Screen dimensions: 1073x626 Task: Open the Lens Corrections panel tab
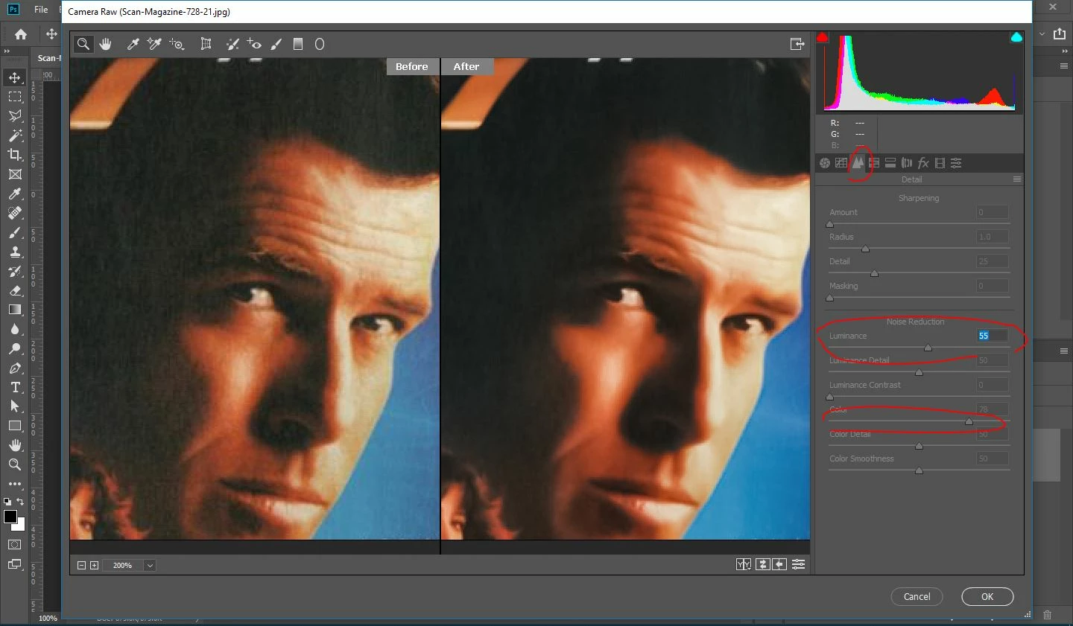pos(907,163)
